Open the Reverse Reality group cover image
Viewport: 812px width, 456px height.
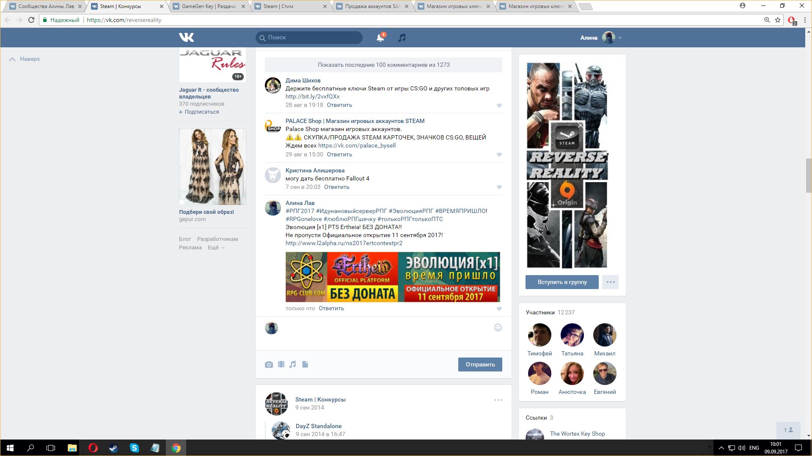tap(567, 165)
